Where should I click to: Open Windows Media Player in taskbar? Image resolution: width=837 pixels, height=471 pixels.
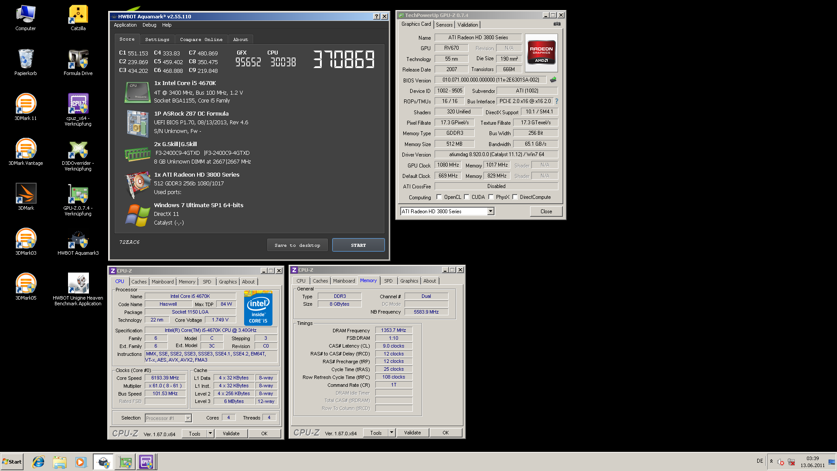81,462
